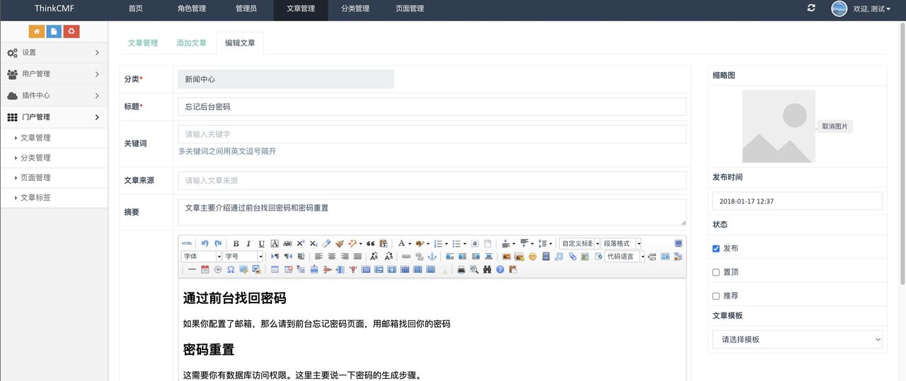Screen dimensions: 906x381
Task: Open 文章标签 in sidebar tree
Action: pyautogui.click(x=54, y=197)
